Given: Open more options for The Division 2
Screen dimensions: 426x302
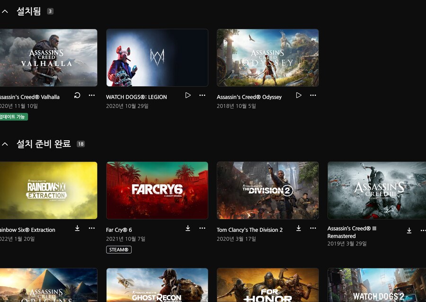Looking at the screenshot, I should tap(313, 228).
